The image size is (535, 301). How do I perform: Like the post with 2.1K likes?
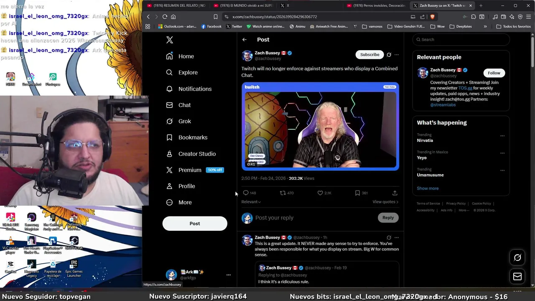coord(320,193)
